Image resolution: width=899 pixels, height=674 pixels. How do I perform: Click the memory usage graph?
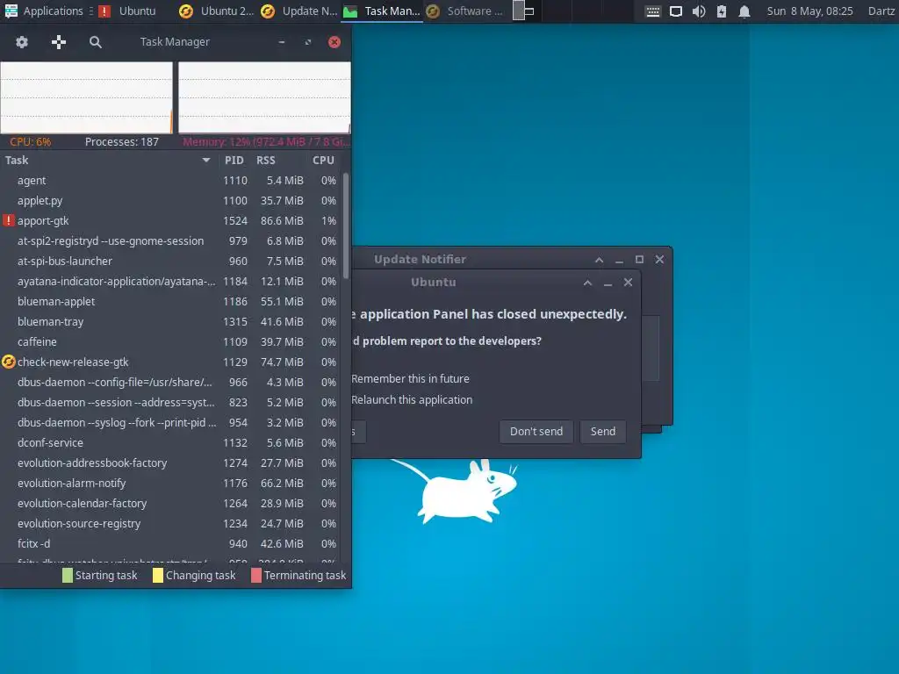pyautogui.click(x=264, y=97)
